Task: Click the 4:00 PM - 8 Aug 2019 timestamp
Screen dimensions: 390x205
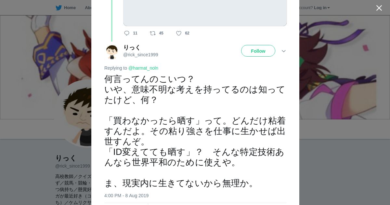Action: 126,196
